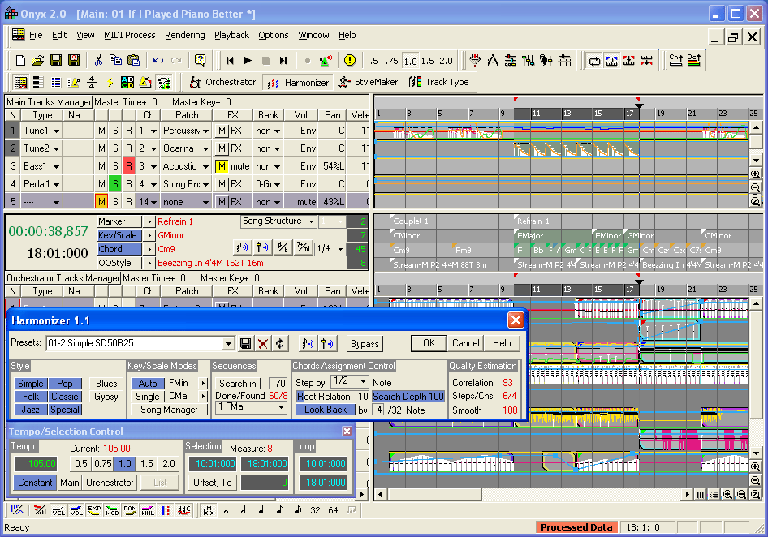Toggle the Jazz style in Harmonizer
The image size is (768, 537).
(30, 410)
